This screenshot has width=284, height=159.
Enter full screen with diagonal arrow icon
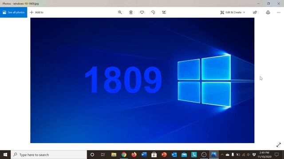coord(279,145)
